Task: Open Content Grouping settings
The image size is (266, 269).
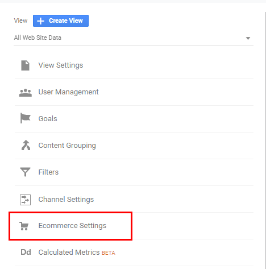Action: click(x=134, y=146)
